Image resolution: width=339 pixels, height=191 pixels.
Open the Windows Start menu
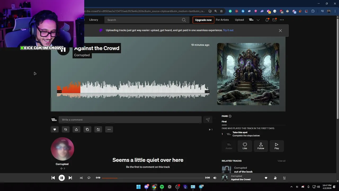pos(138,187)
